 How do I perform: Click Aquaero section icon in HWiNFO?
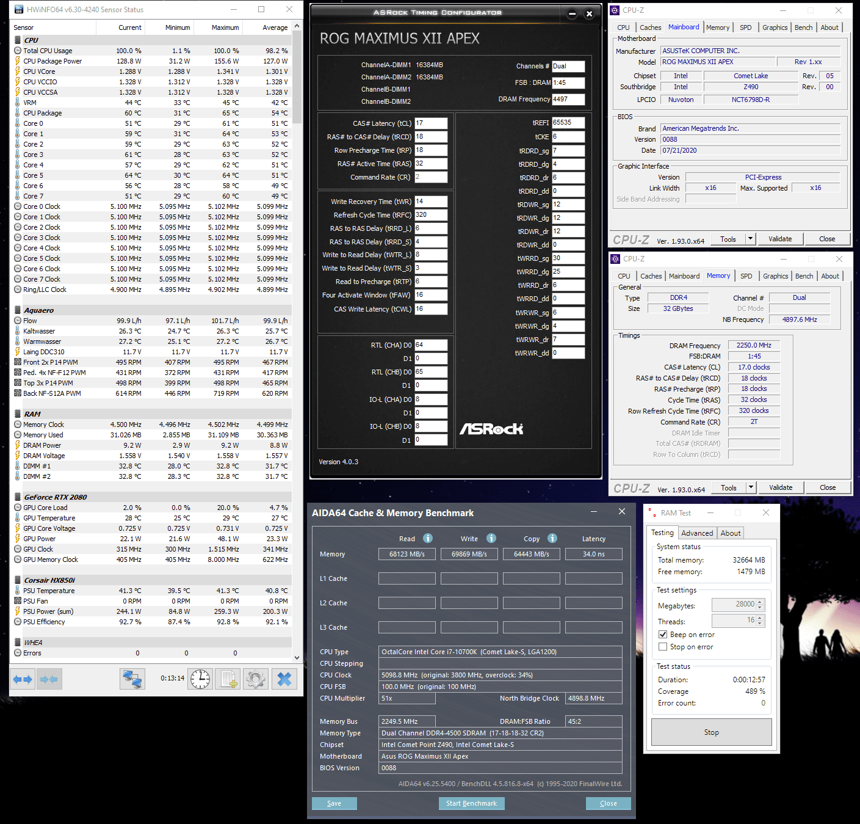pos(18,310)
